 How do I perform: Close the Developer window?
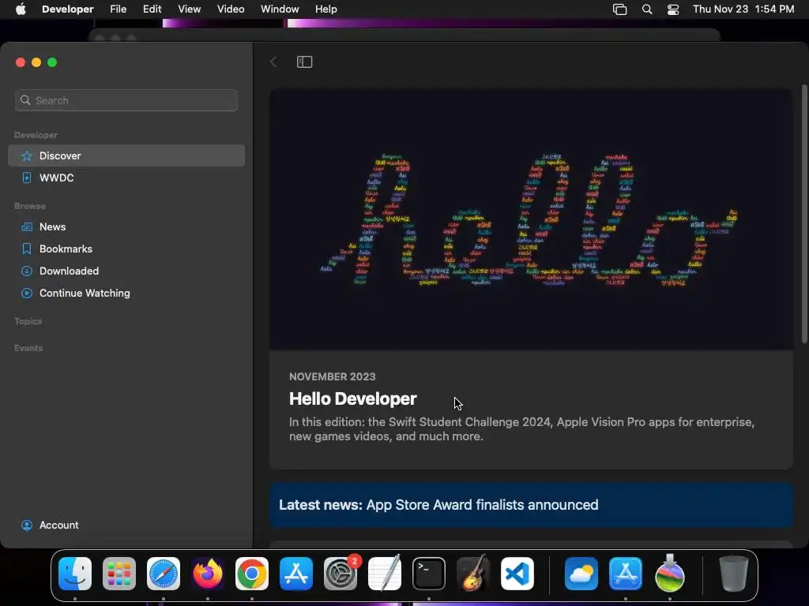[21, 62]
